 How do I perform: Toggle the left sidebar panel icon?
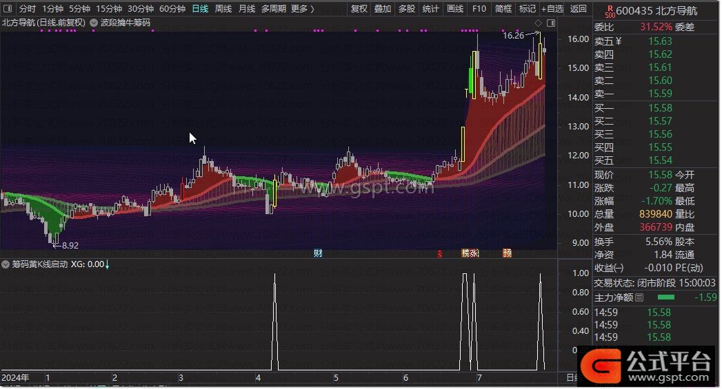pos(8,8)
